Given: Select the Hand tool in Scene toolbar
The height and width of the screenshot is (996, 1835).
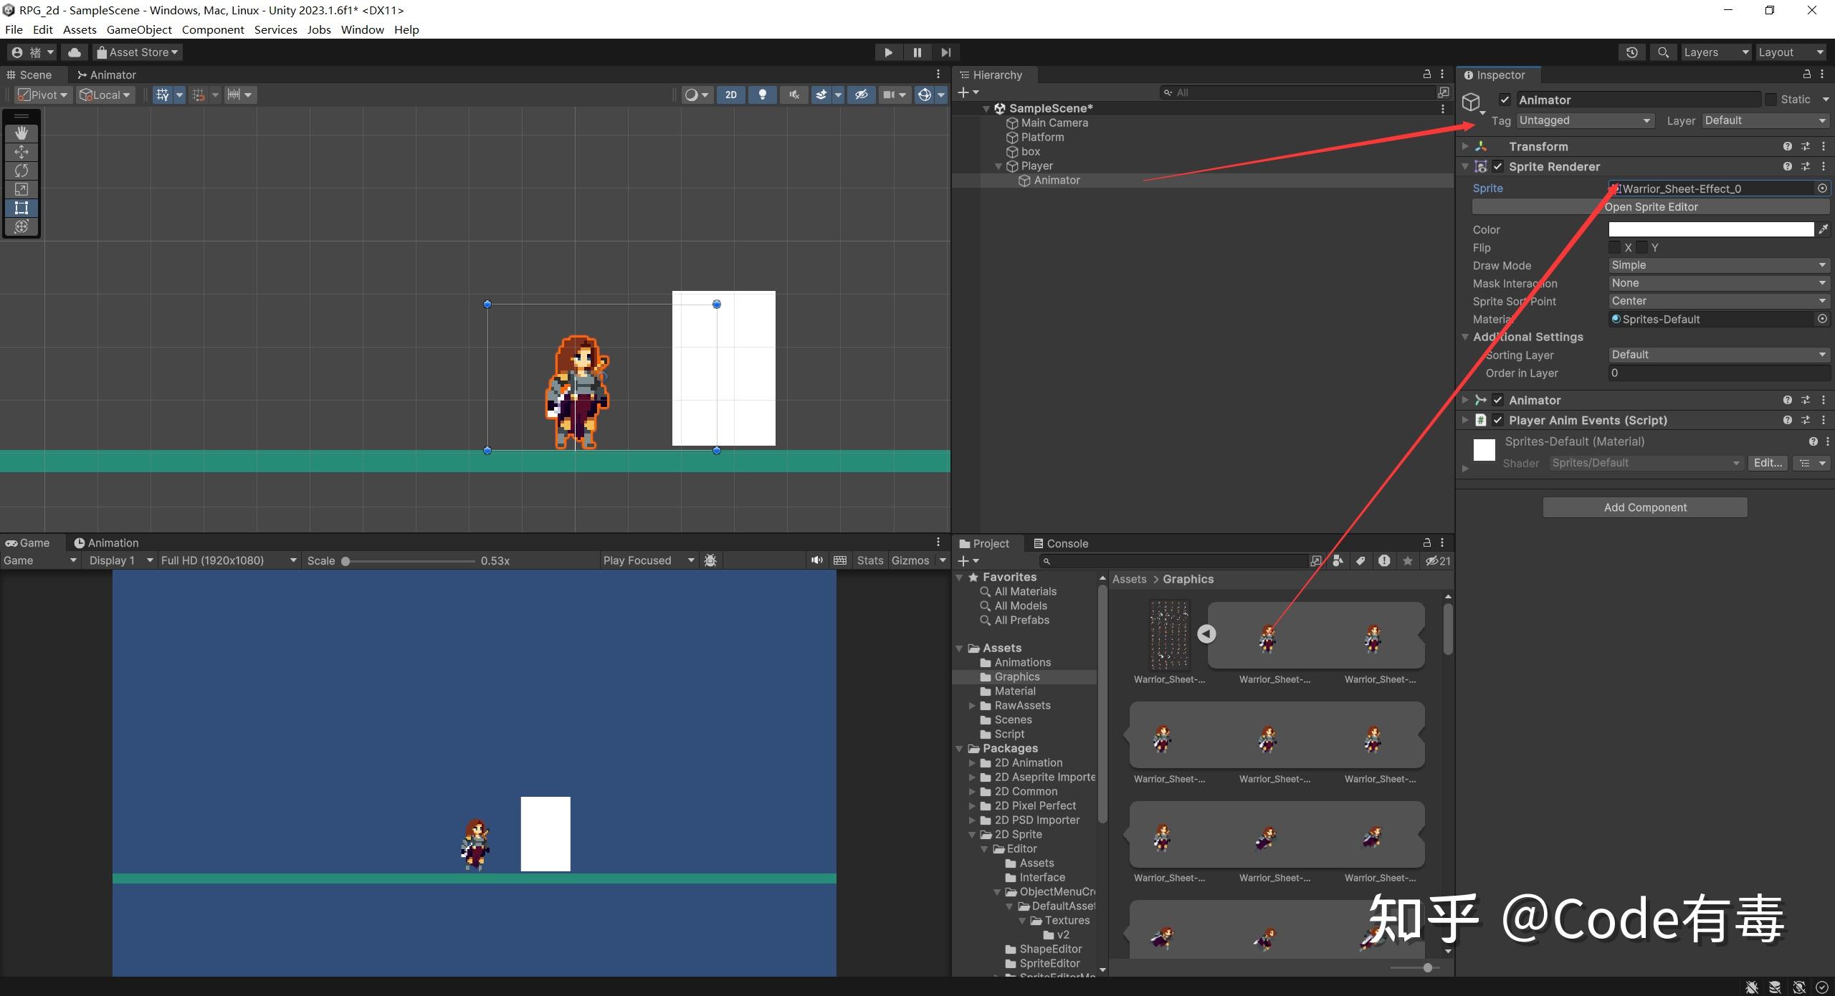Looking at the screenshot, I should click(22, 133).
